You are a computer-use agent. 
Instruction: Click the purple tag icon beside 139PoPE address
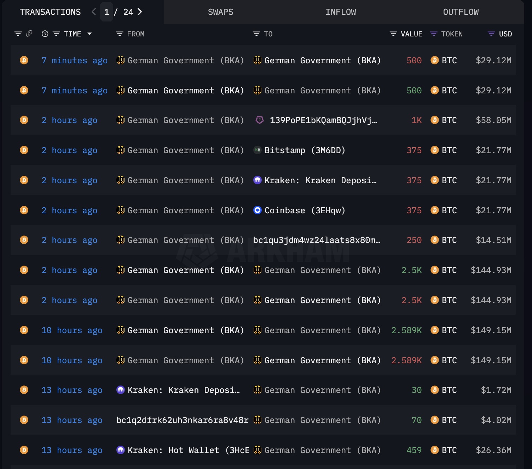tap(260, 120)
